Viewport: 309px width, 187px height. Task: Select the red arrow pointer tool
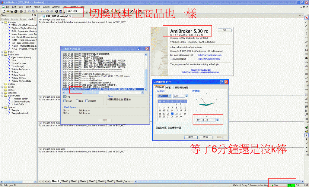307,18
